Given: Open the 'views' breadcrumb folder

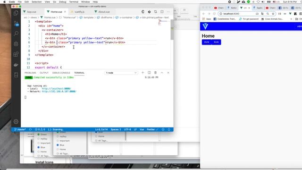Looking at the screenshot, I should pos(34,17).
